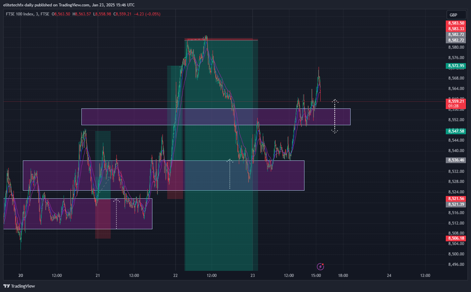Select the gray 8,521.39 price label
The image size is (471, 292).
click(x=456, y=204)
